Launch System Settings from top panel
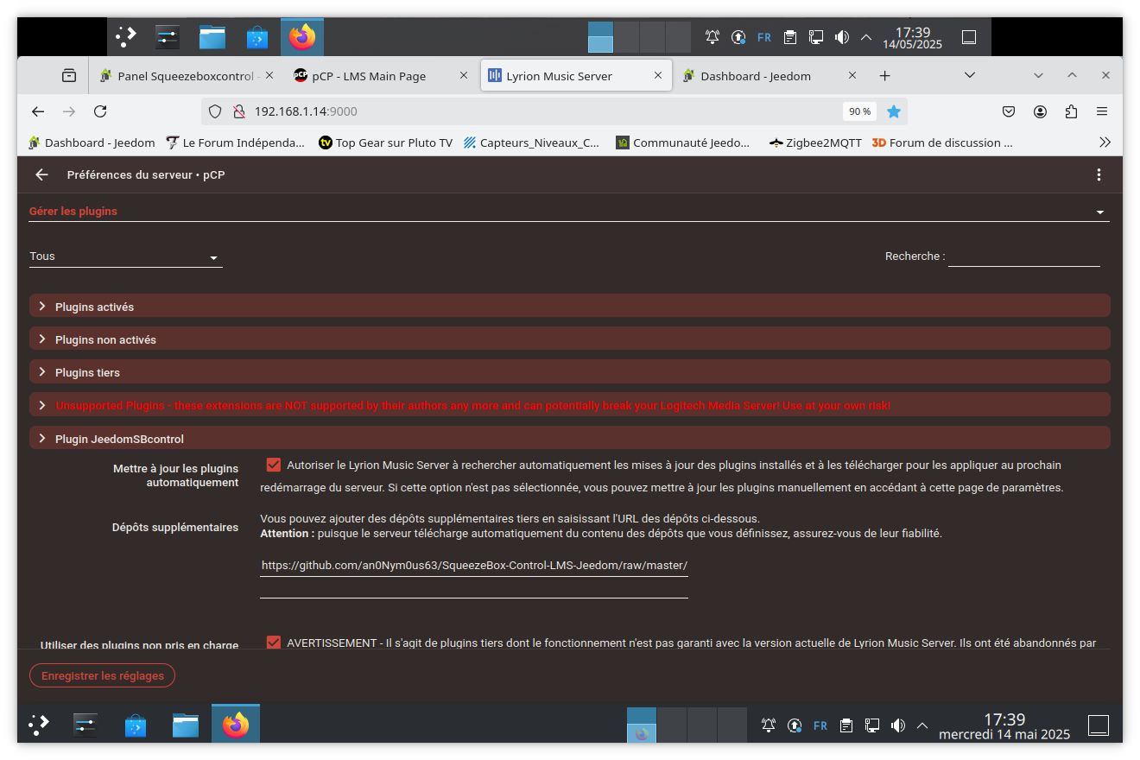Viewport: 1140px width, 760px height. [x=168, y=37]
